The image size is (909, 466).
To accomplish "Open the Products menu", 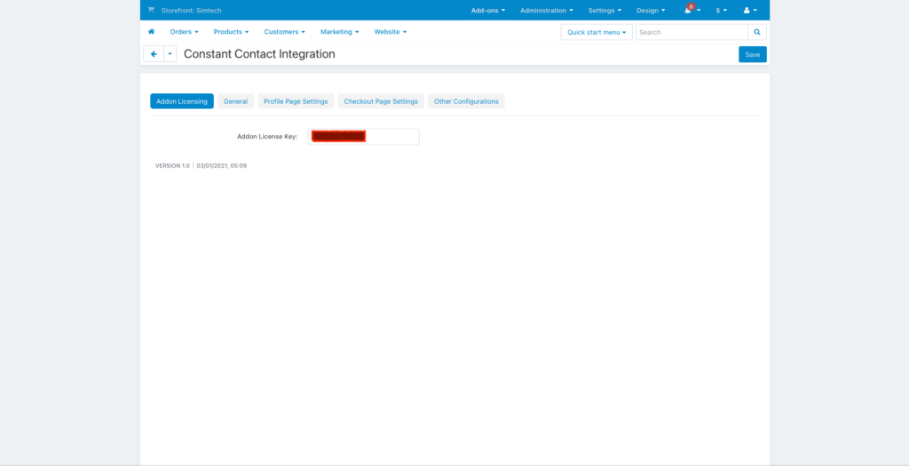I will tap(231, 32).
